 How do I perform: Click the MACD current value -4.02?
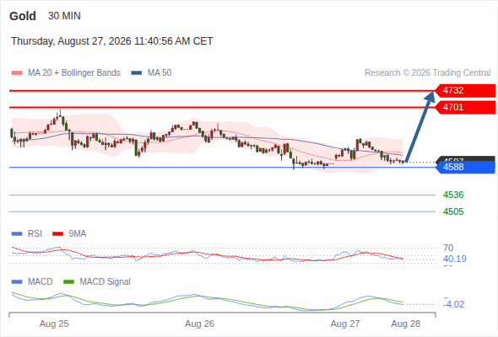click(453, 304)
